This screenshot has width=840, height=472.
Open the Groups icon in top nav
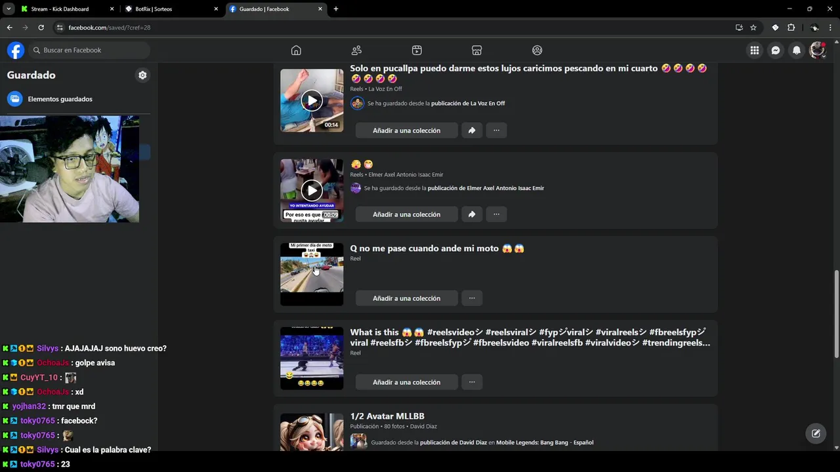(x=537, y=50)
